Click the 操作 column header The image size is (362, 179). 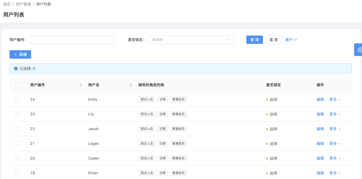pos(320,85)
